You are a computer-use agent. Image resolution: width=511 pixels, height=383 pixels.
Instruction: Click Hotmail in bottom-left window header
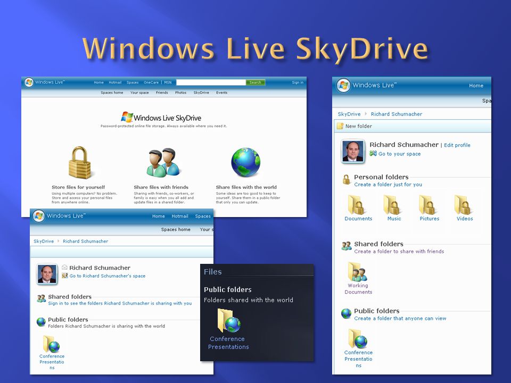[180, 216]
